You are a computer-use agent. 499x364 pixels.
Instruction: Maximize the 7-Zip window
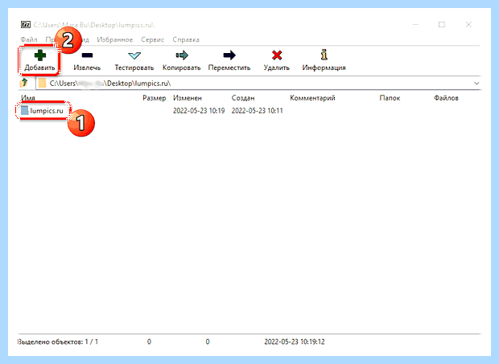[x=442, y=24]
